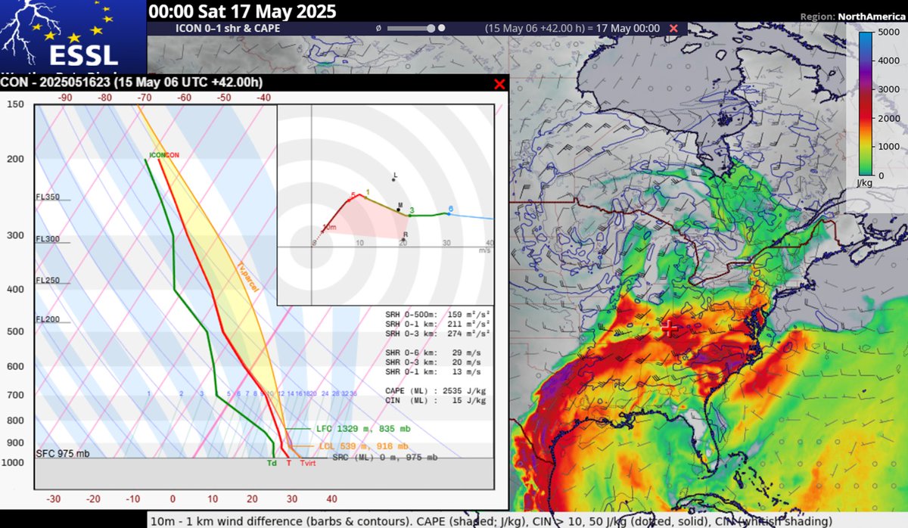Toggle the red CON sounding trace label

[x=173, y=154]
